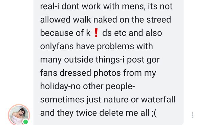Open the three-dot message options menu
217x125 pixels.
[x=192, y=115]
